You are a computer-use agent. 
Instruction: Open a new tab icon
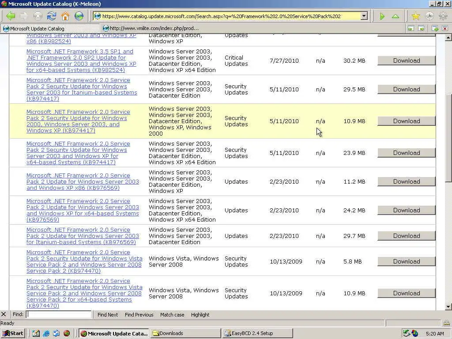pyautogui.click(x=435, y=28)
